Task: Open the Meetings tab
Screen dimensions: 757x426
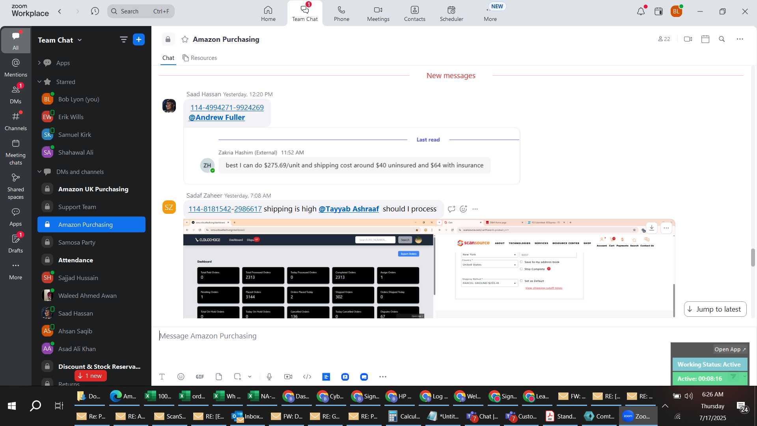Action: (x=378, y=13)
